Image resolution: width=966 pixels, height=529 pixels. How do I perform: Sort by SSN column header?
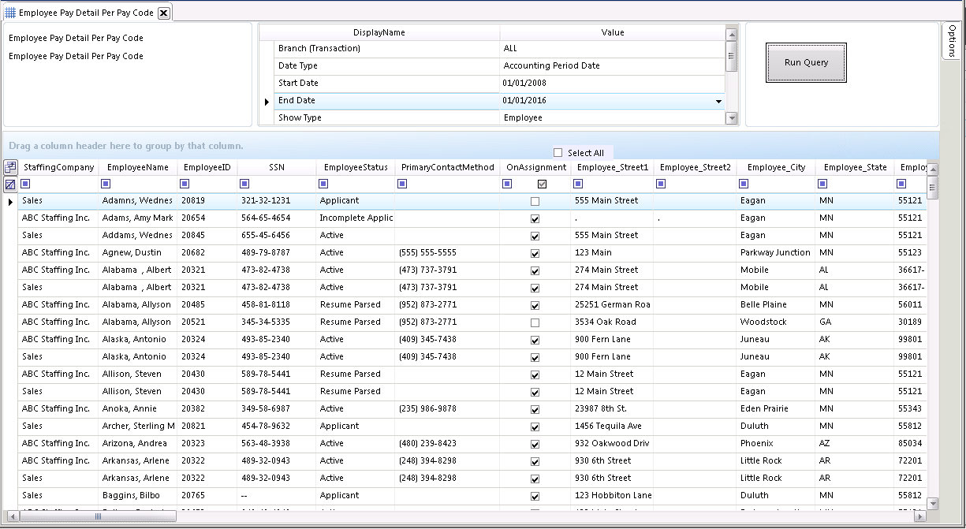click(x=276, y=167)
